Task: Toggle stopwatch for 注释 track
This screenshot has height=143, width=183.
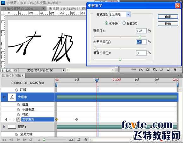Action: pos(16,90)
